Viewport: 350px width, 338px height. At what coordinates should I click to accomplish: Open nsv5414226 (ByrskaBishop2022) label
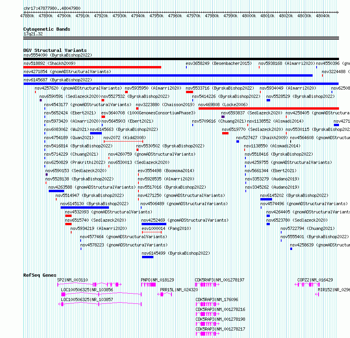(227, 96)
